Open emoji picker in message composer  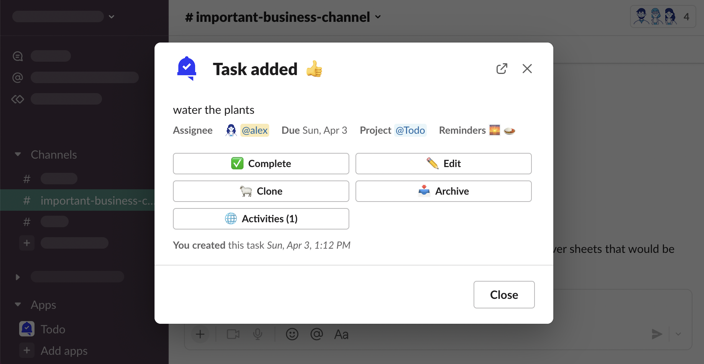coord(292,334)
